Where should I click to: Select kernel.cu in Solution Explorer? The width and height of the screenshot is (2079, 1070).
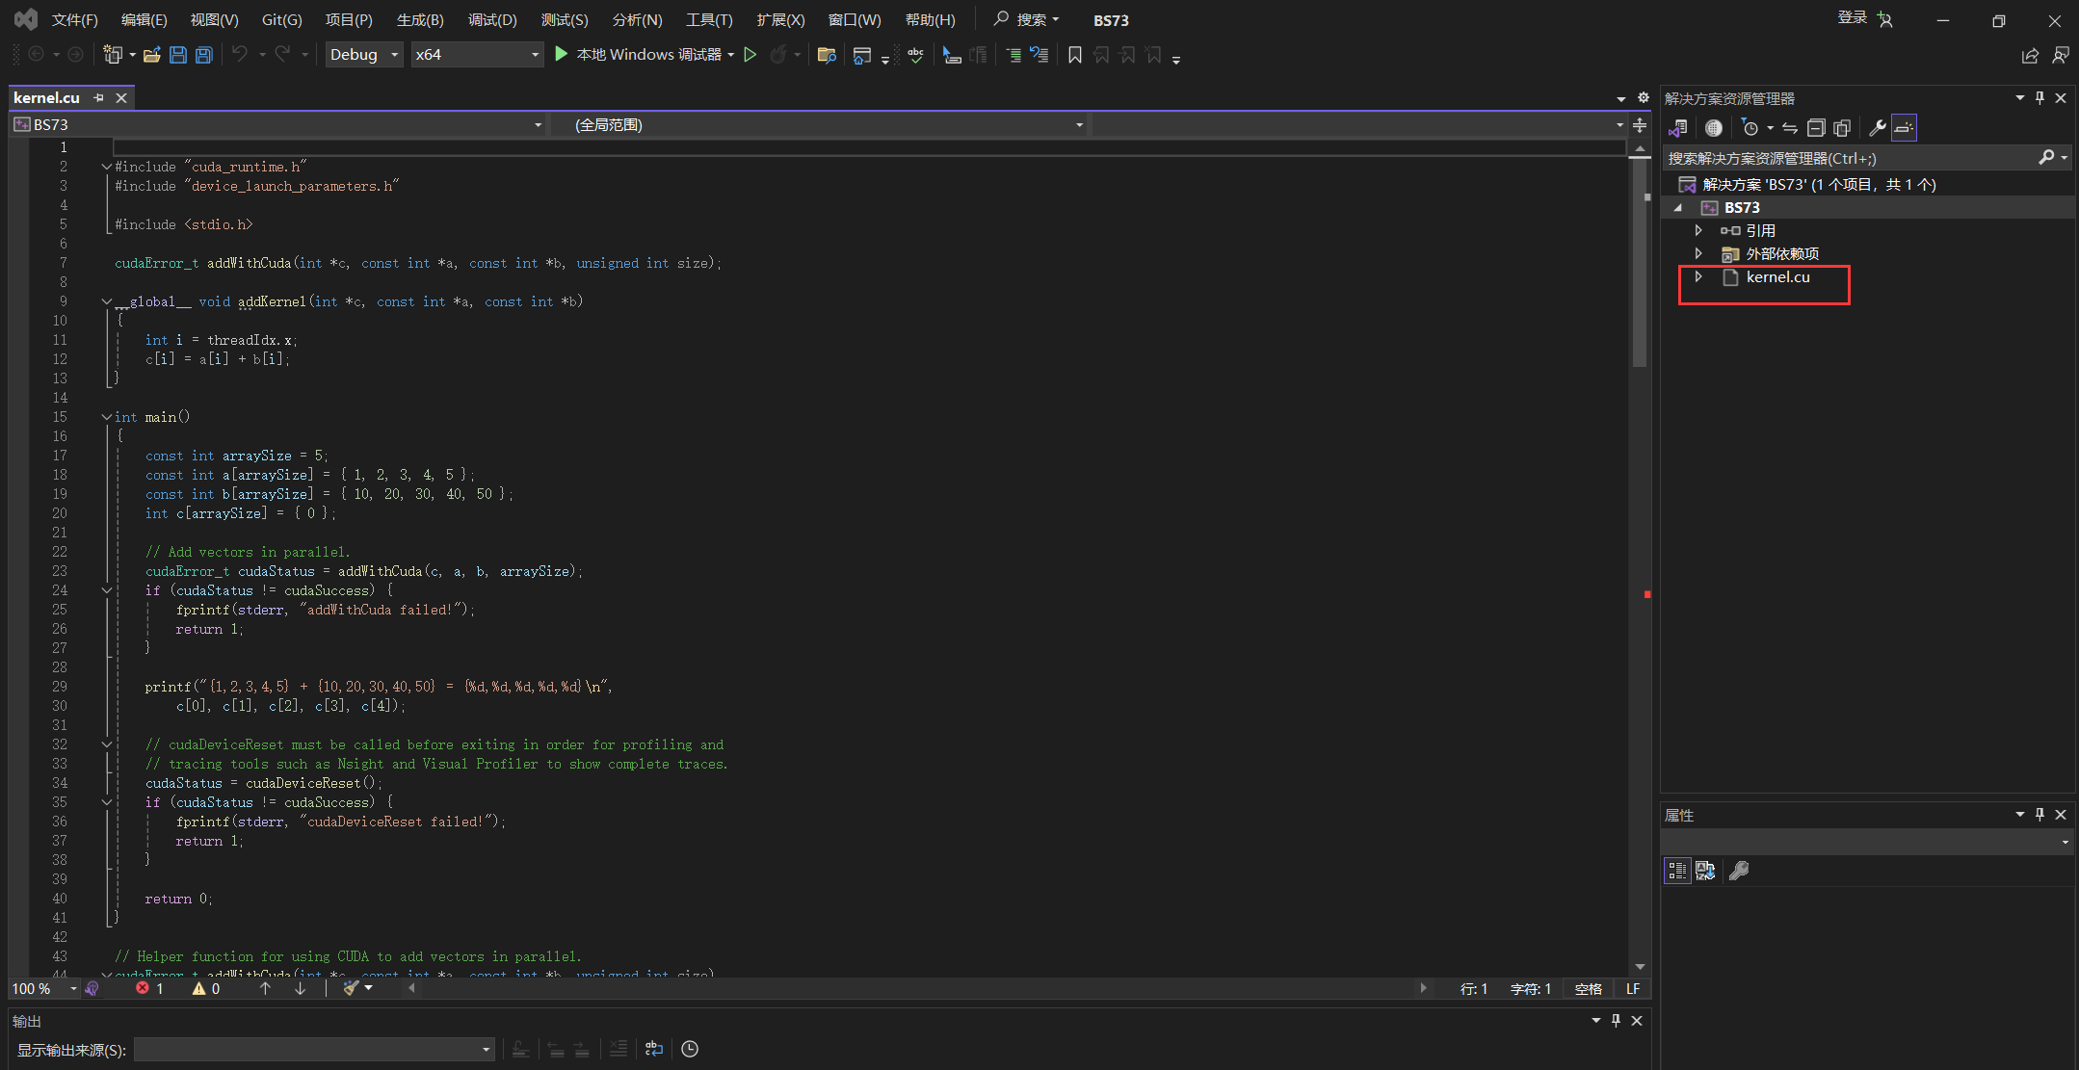[1777, 277]
